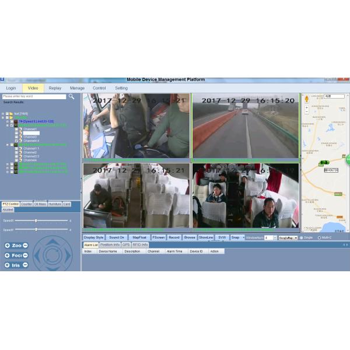
Task: Click the map Street View pegman icon
Action: click(x=307, y=99)
